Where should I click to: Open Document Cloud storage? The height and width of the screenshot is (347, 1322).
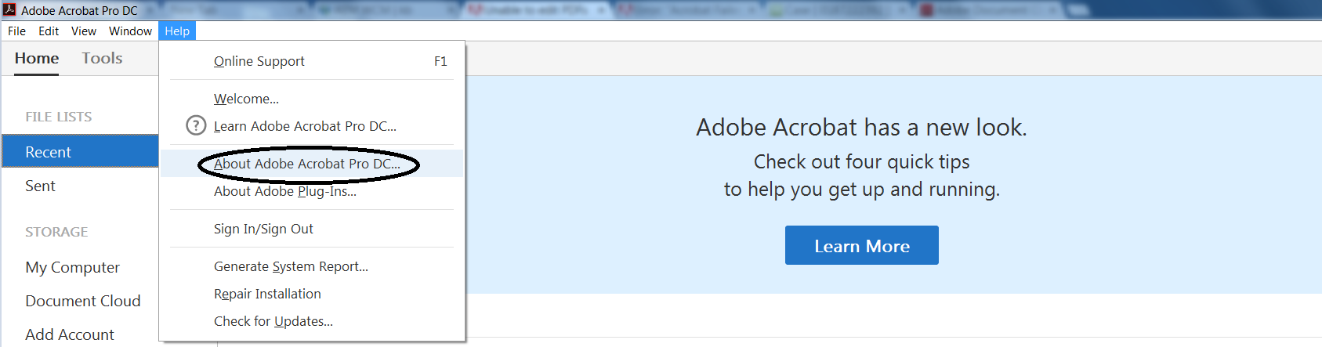coord(82,301)
